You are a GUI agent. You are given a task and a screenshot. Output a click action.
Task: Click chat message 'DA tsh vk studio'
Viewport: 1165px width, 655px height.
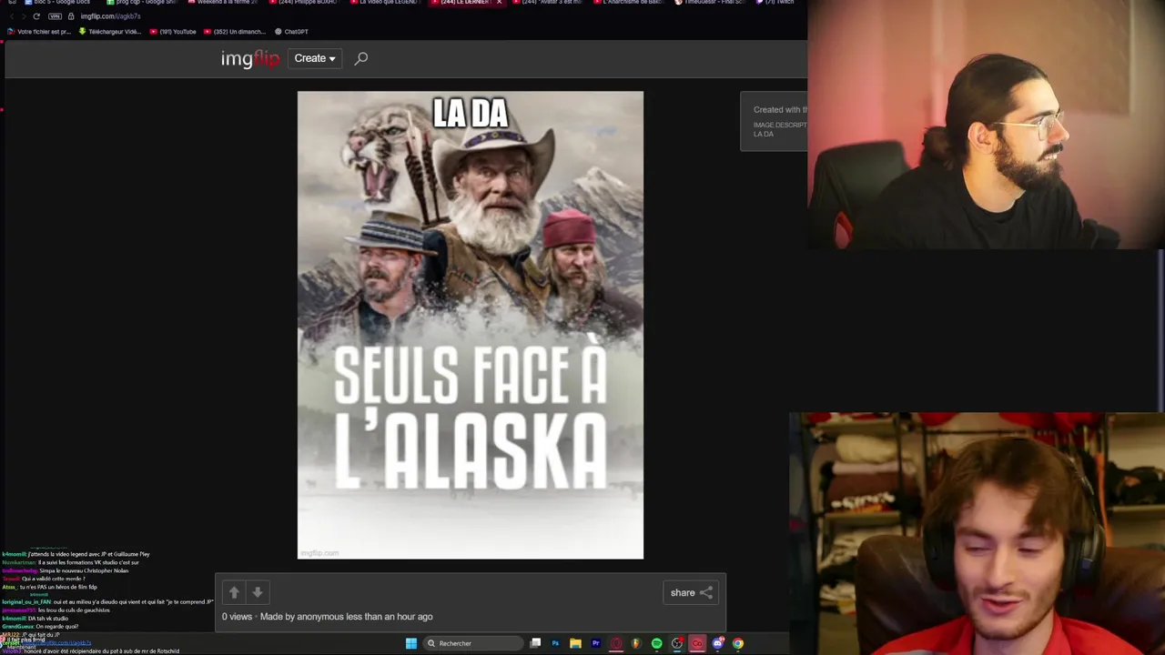pos(47,618)
